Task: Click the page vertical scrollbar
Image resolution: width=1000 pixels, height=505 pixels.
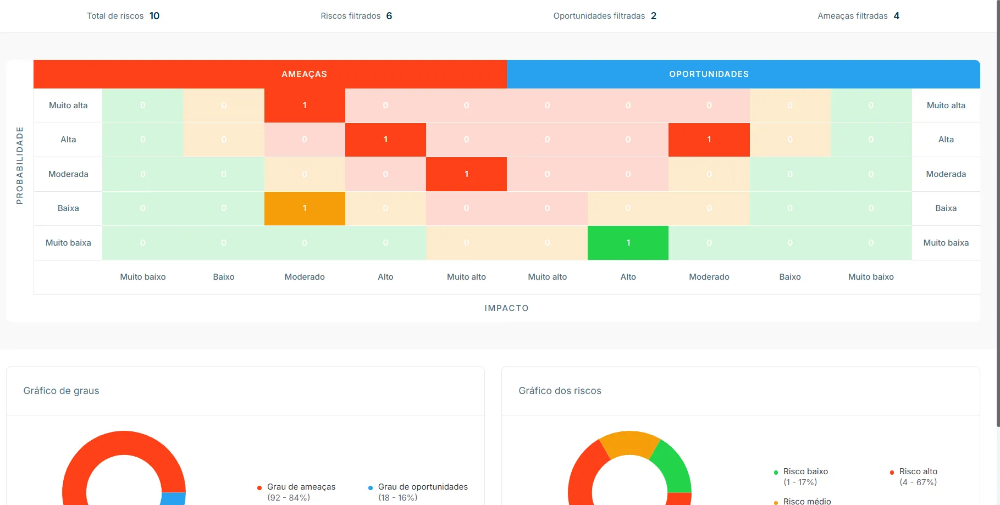Action: click(998, 214)
